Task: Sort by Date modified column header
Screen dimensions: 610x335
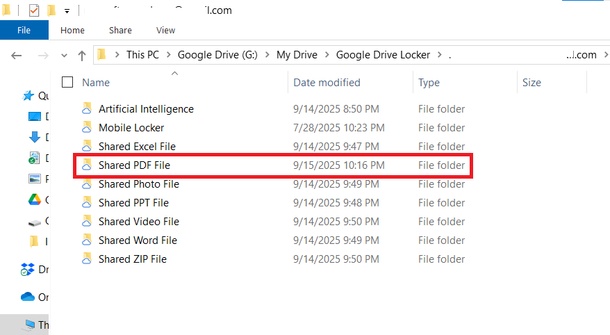Action: pyautogui.click(x=327, y=82)
